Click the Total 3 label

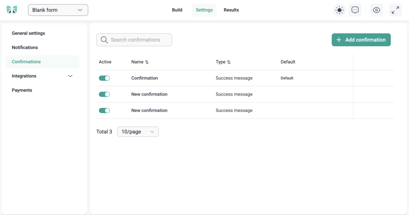point(104,131)
